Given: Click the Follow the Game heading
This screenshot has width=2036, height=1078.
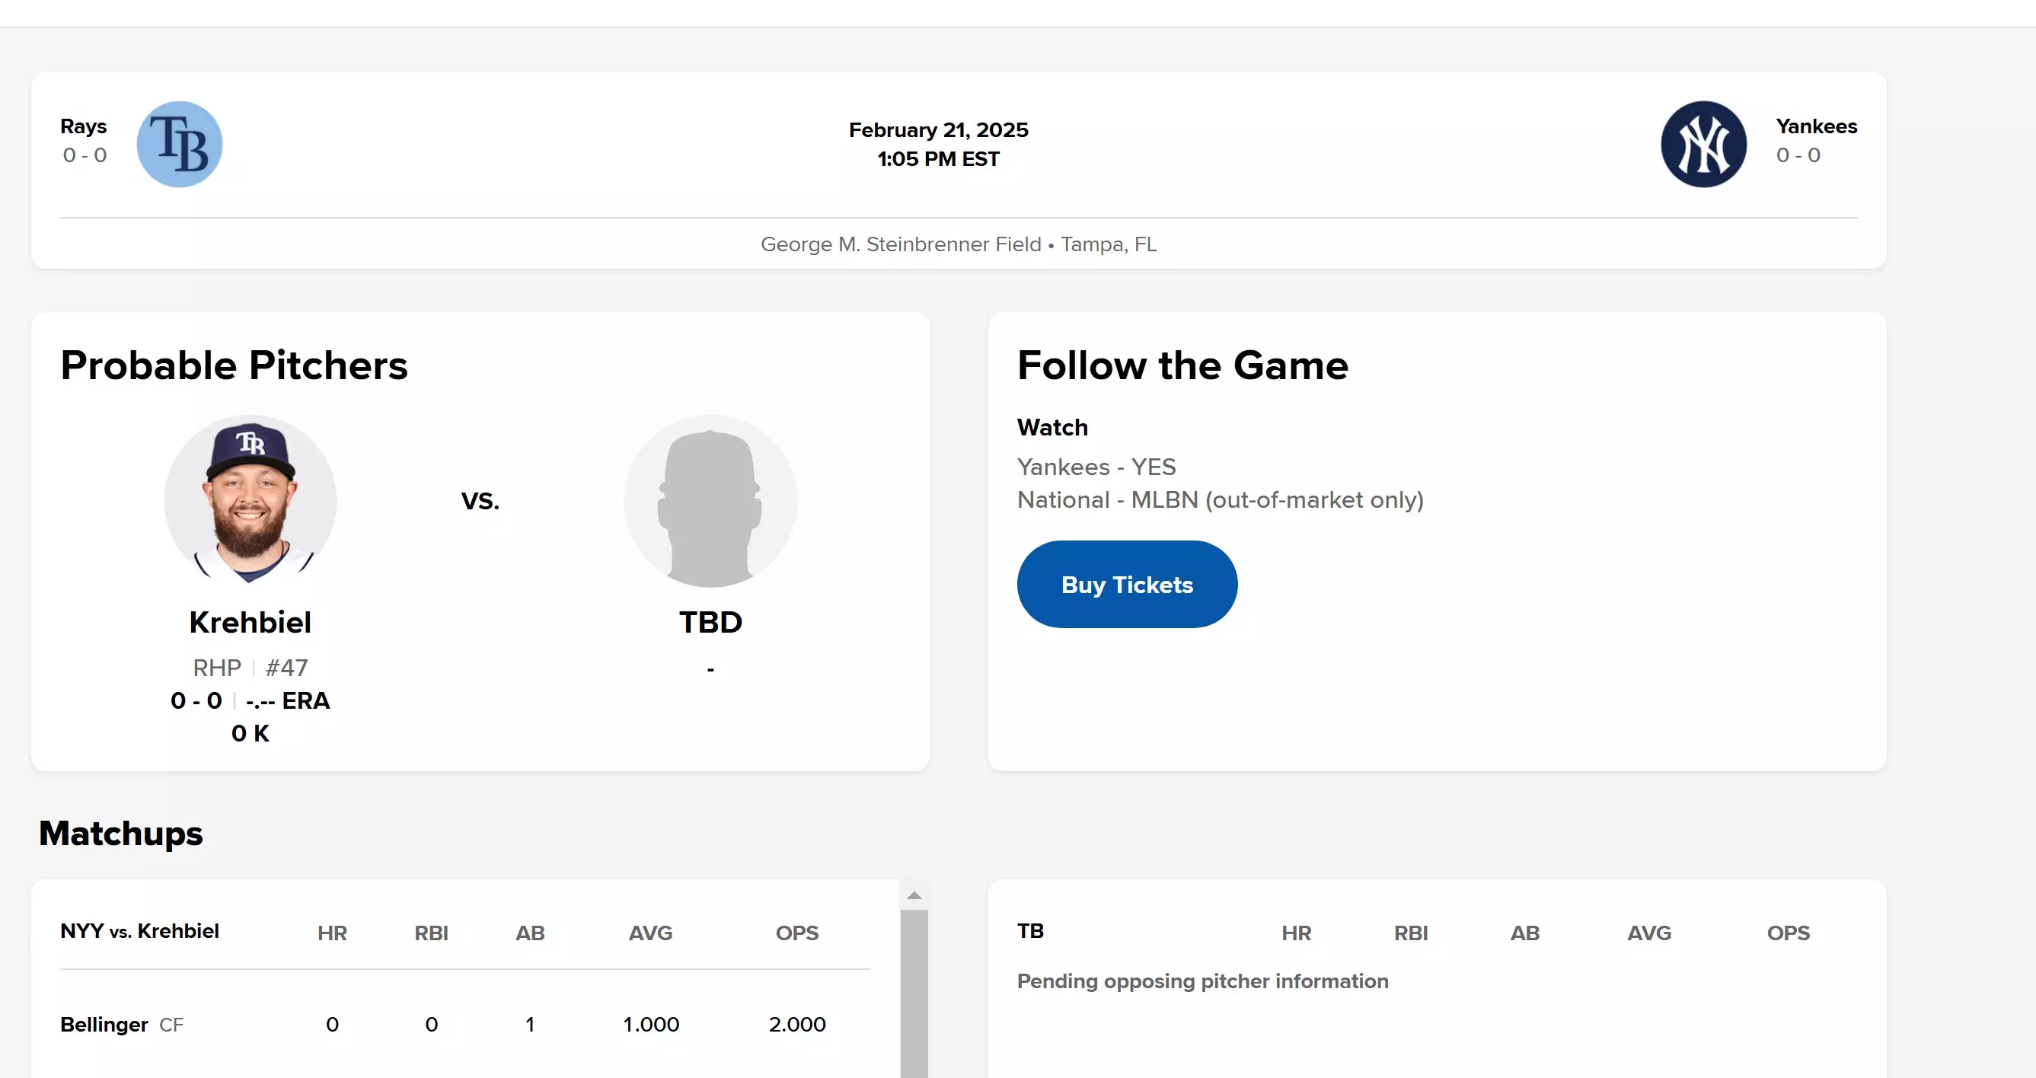Looking at the screenshot, I should click(x=1182, y=365).
